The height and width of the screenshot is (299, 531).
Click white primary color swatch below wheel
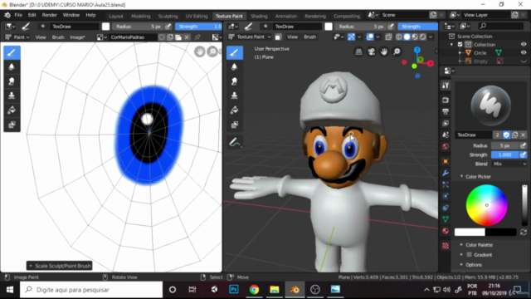pyautogui.click(x=470, y=233)
